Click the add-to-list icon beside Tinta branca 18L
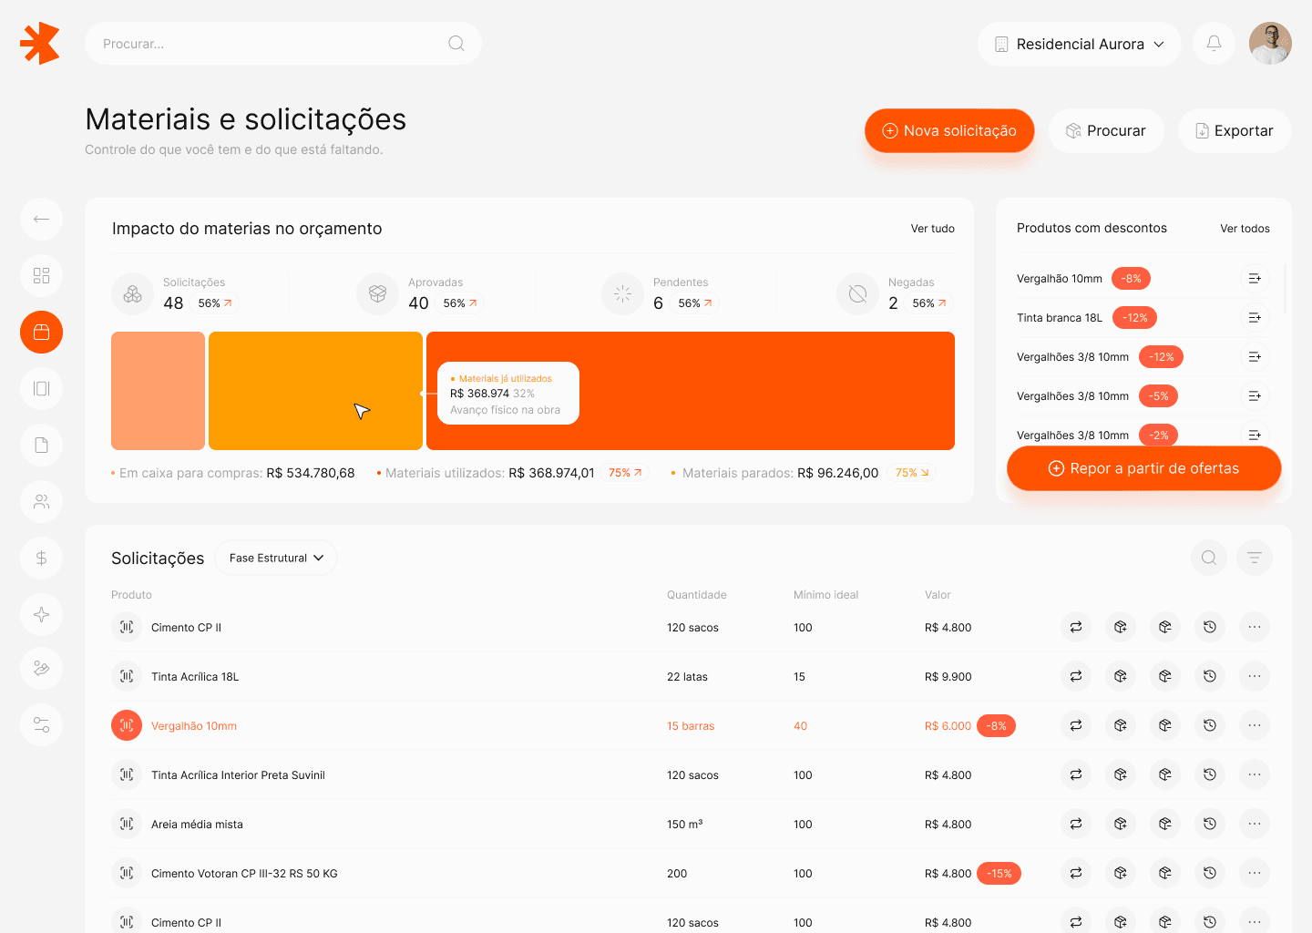This screenshot has width=1312, height=933. [x=1255, y=317]
